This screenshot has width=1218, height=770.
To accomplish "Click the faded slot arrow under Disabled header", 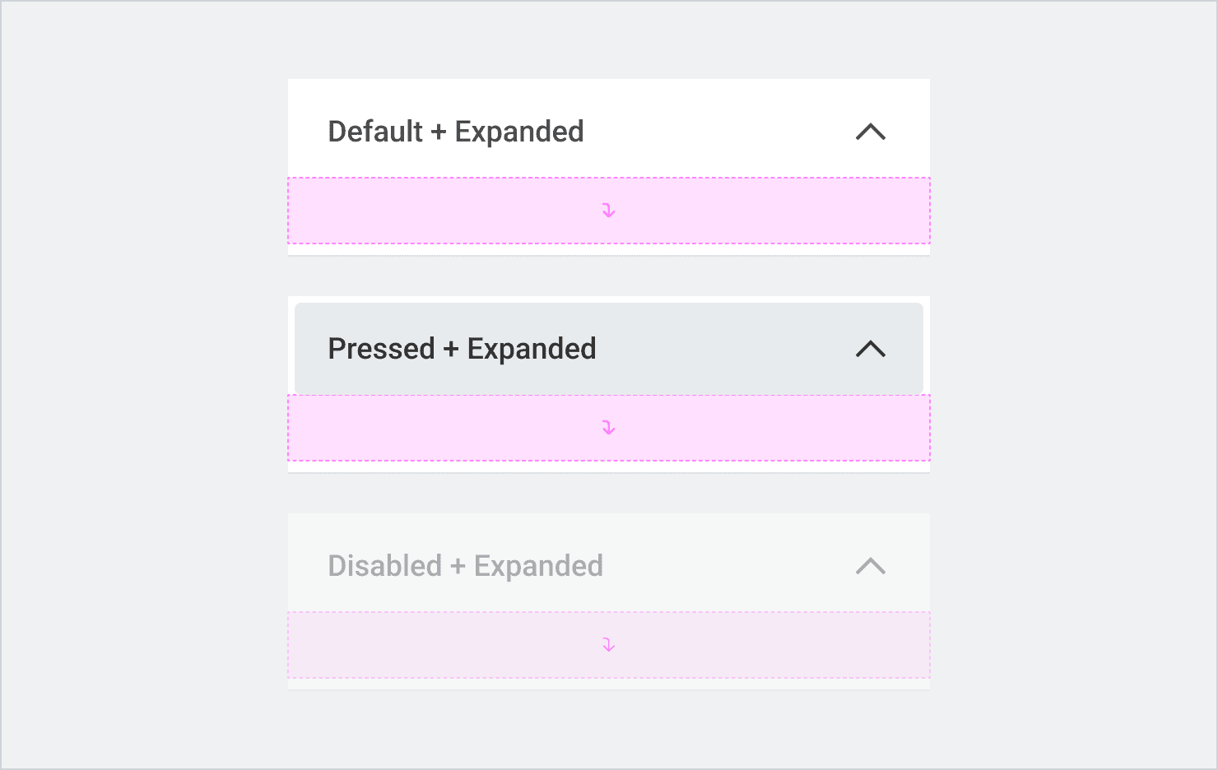I will pos(608,645).
